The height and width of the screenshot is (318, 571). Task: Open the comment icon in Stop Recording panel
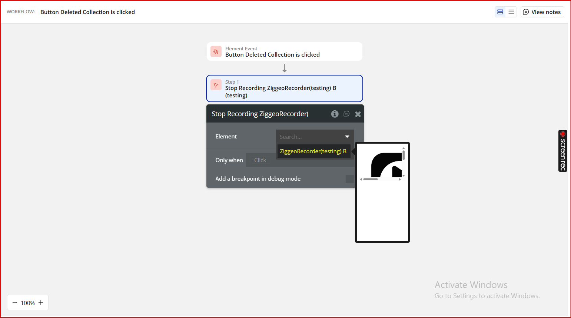click(x=346, y=114)
